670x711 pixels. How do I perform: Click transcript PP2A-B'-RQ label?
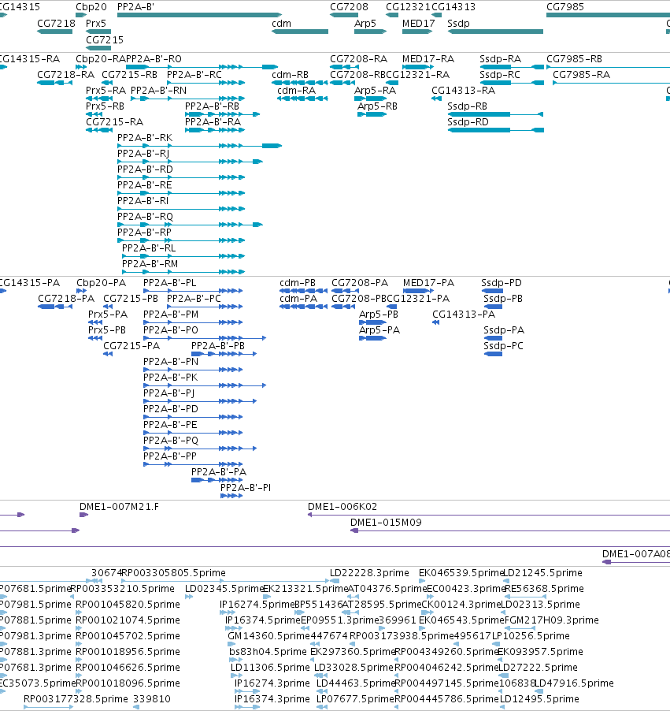click(x=145, y=216)
